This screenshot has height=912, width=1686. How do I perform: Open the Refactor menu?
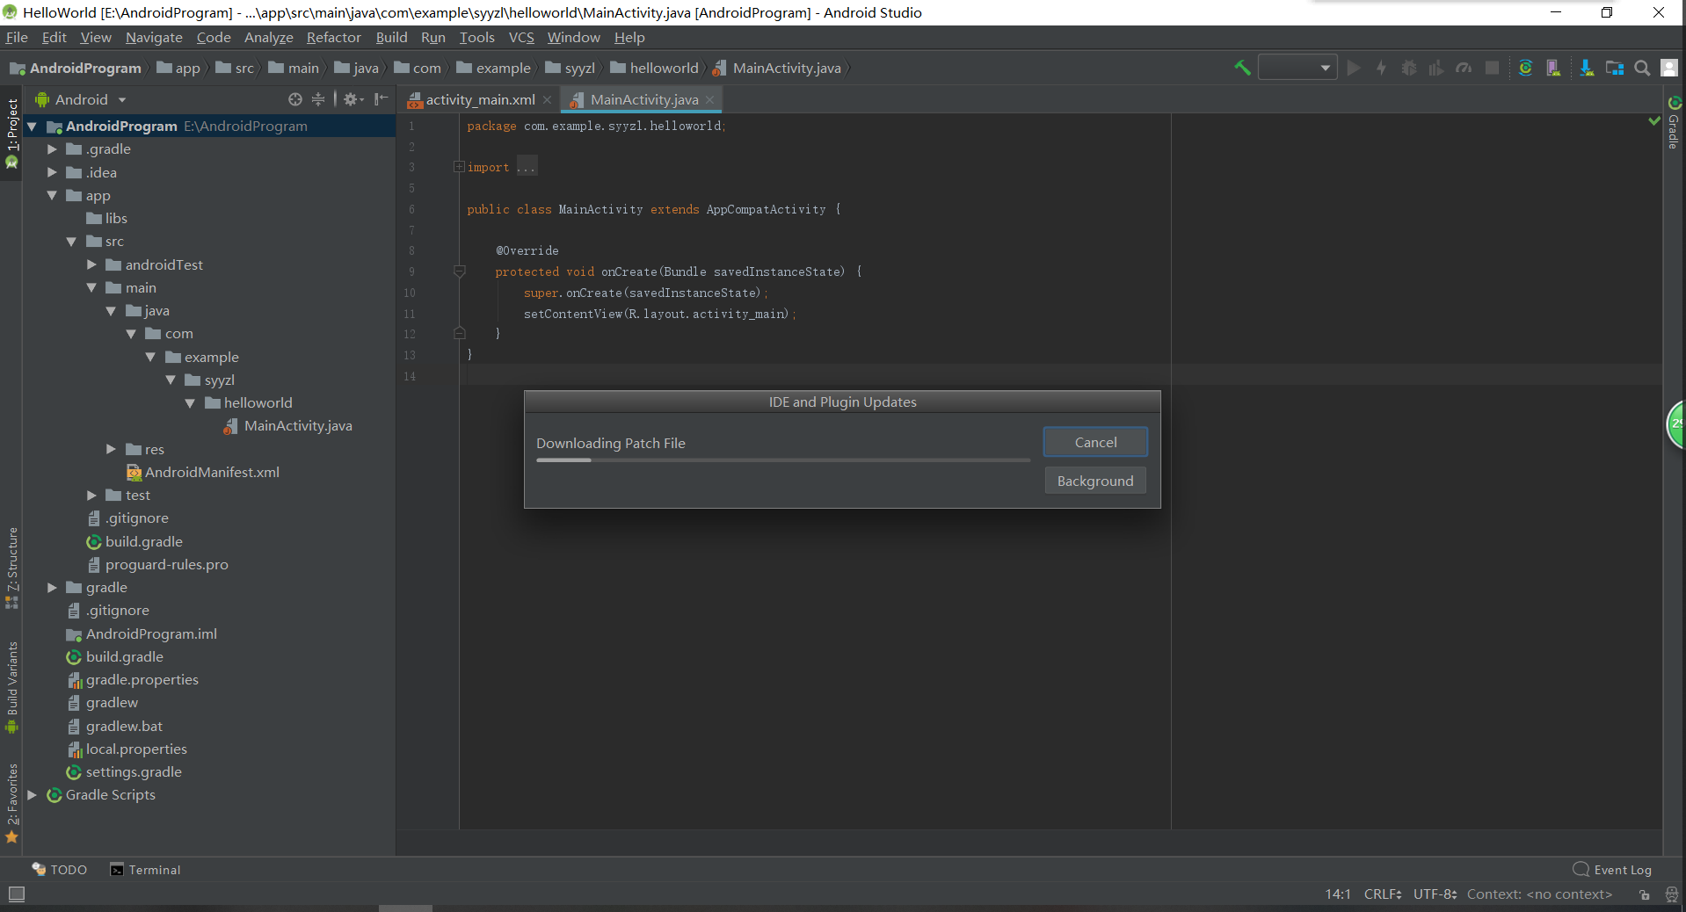333,37
